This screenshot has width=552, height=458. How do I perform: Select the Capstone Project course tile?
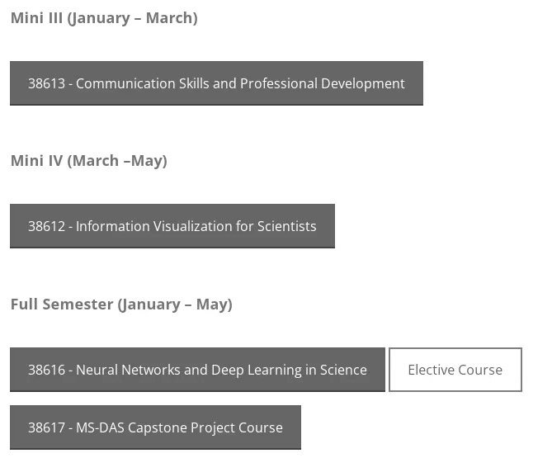(155, 427)
